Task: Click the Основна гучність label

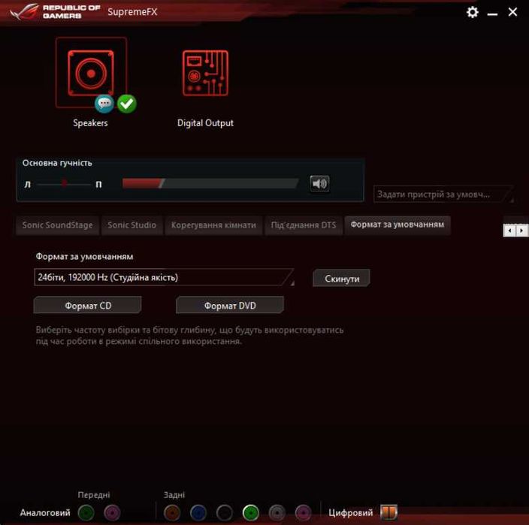Action: [57, 163]
